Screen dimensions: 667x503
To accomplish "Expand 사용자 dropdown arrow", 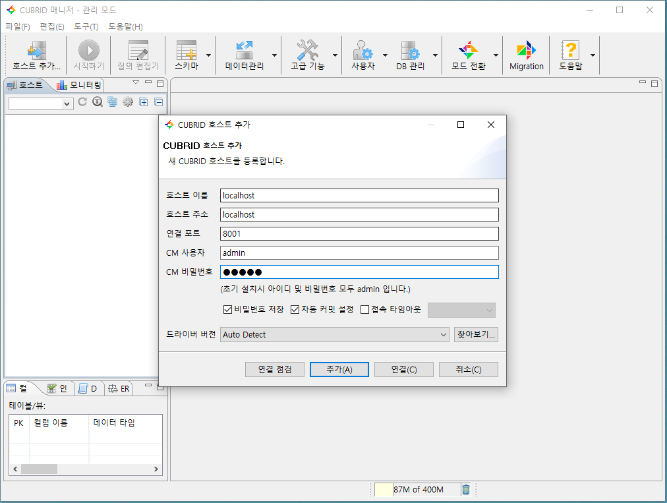I will pos(385,55).
